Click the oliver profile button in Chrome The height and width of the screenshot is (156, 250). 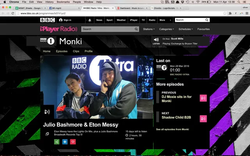[245, 7]
